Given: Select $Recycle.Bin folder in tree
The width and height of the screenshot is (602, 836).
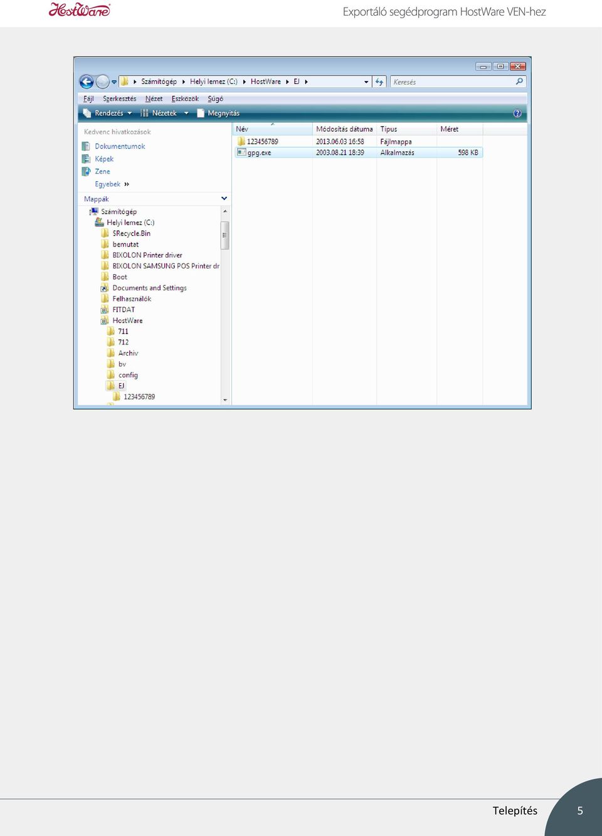Looking at the screenshot, I should pyautogui.click(x=131, y=233).
